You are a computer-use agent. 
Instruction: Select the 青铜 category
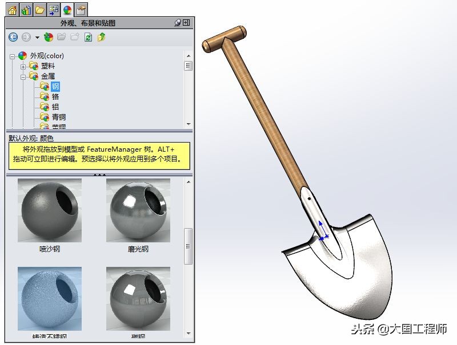coord(59,117)
